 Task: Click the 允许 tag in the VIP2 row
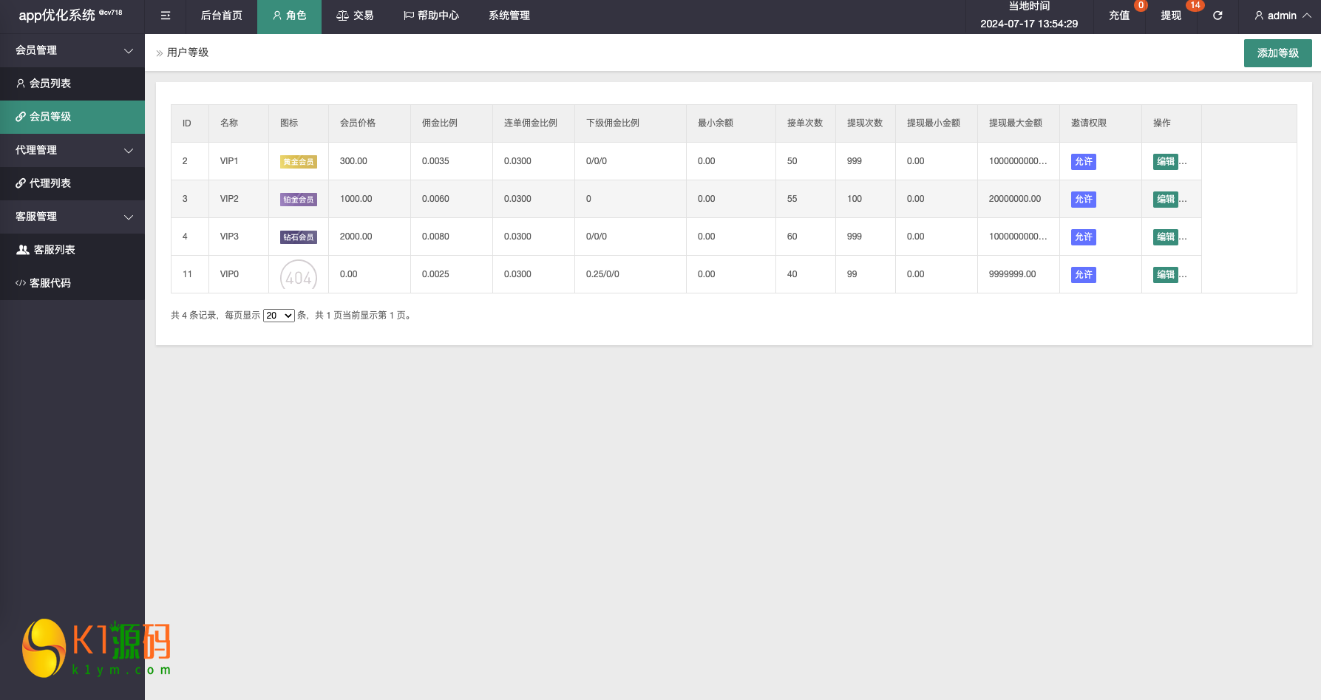pyautogui.click(x=1084, y=200)
